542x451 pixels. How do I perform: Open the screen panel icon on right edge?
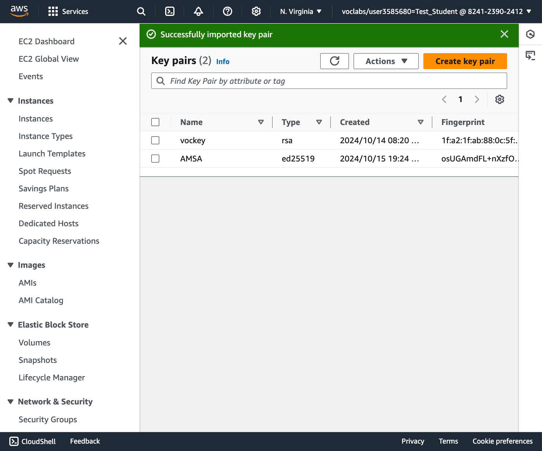tap(530, 56)
